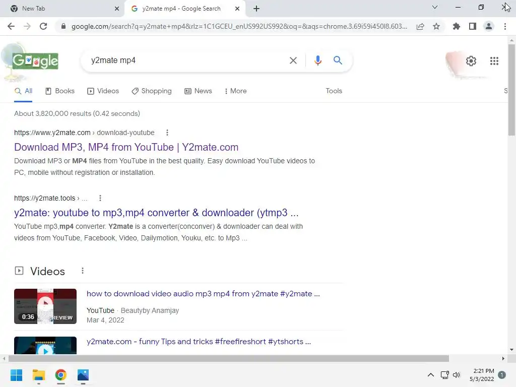The width and height of the screenshot is (516, 387).
Task: Open options for the Videos section
Action: tap(82, 271)
